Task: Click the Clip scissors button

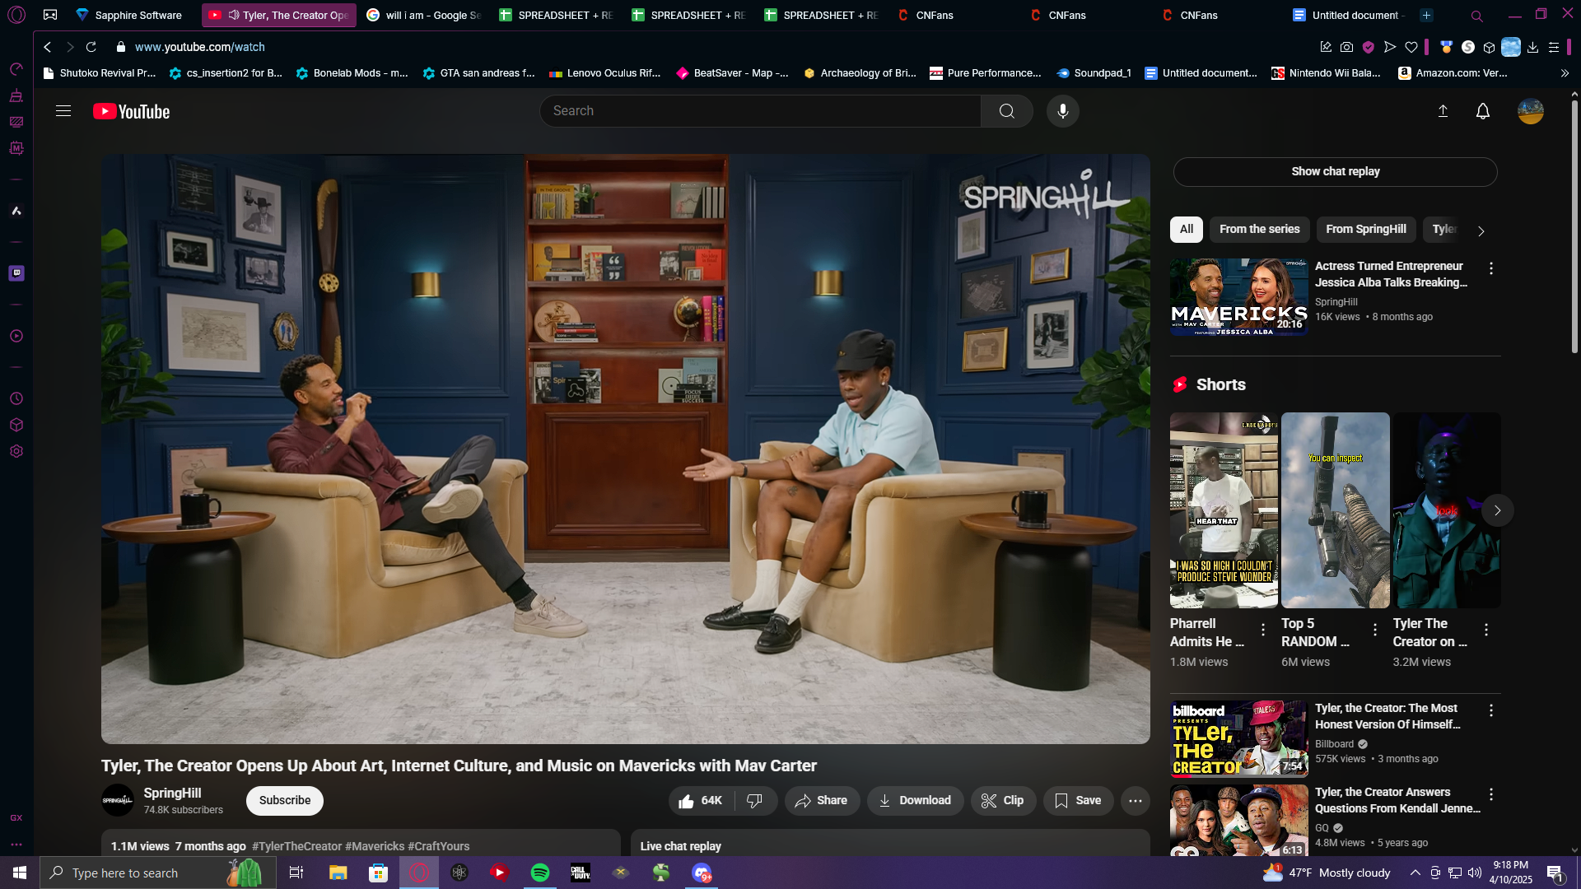Action: [1002, 800]
